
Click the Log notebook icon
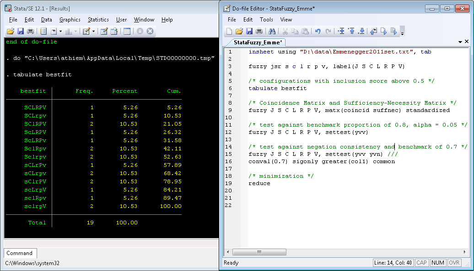coord(43,31)
